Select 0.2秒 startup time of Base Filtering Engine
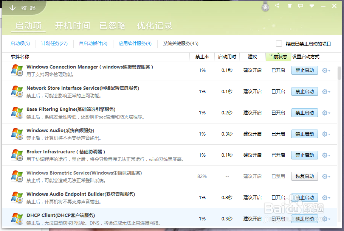 (x=227, y=113)
